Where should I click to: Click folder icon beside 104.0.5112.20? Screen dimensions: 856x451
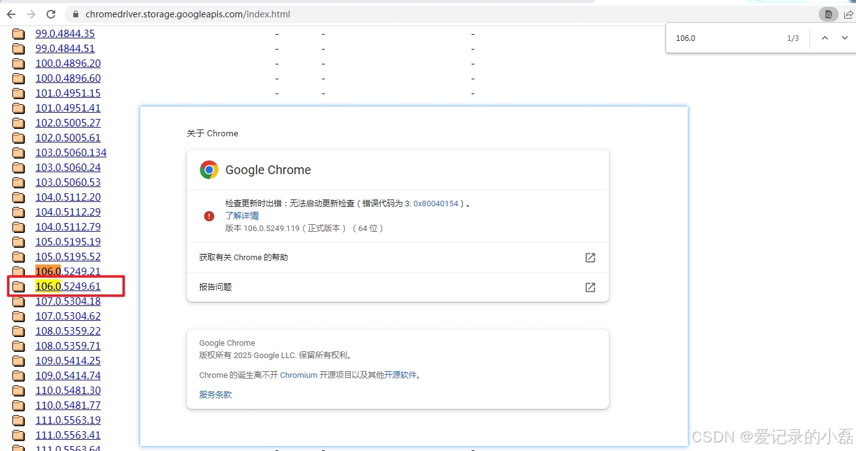click(x=19, y=197)
